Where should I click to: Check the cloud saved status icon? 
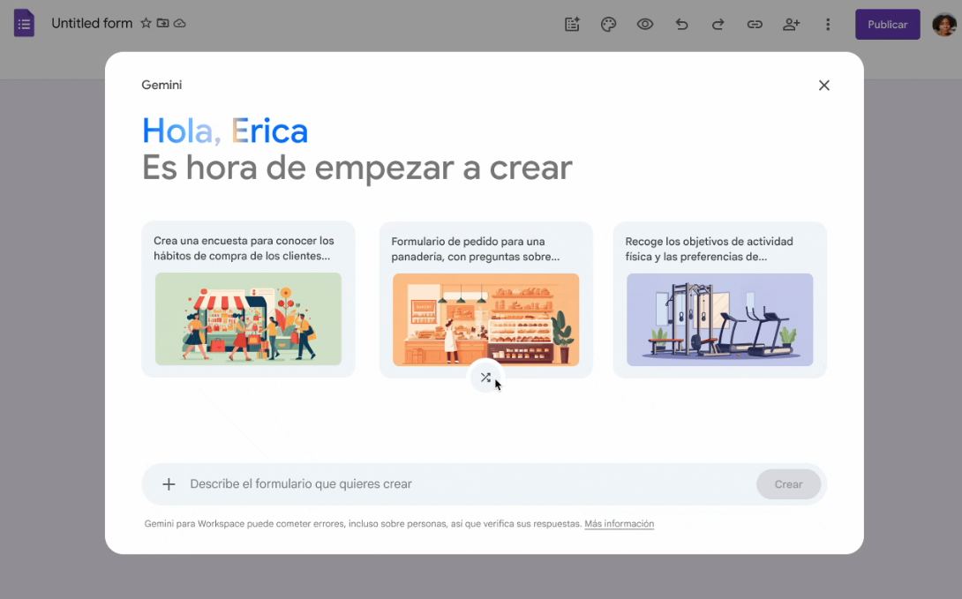click(180, 24)
